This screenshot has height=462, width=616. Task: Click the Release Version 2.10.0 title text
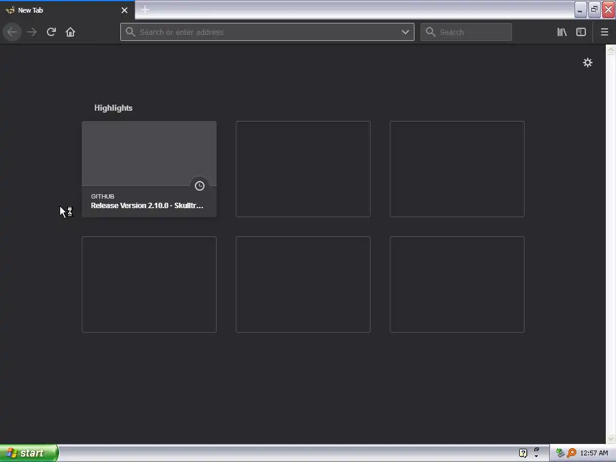tap(147, 206)
